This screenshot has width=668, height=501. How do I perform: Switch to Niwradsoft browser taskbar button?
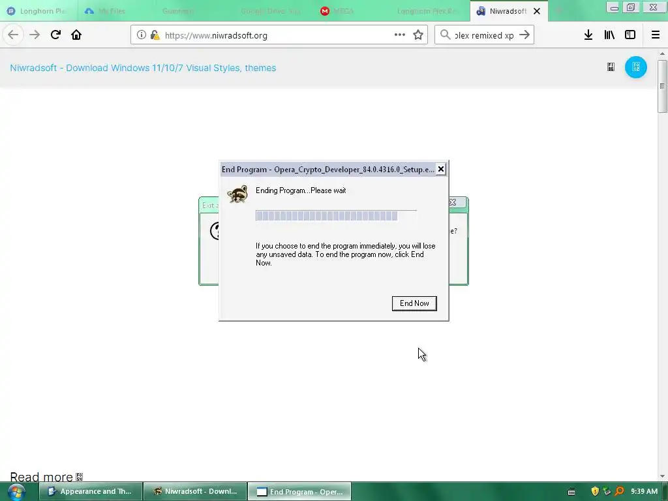[195, 492]
